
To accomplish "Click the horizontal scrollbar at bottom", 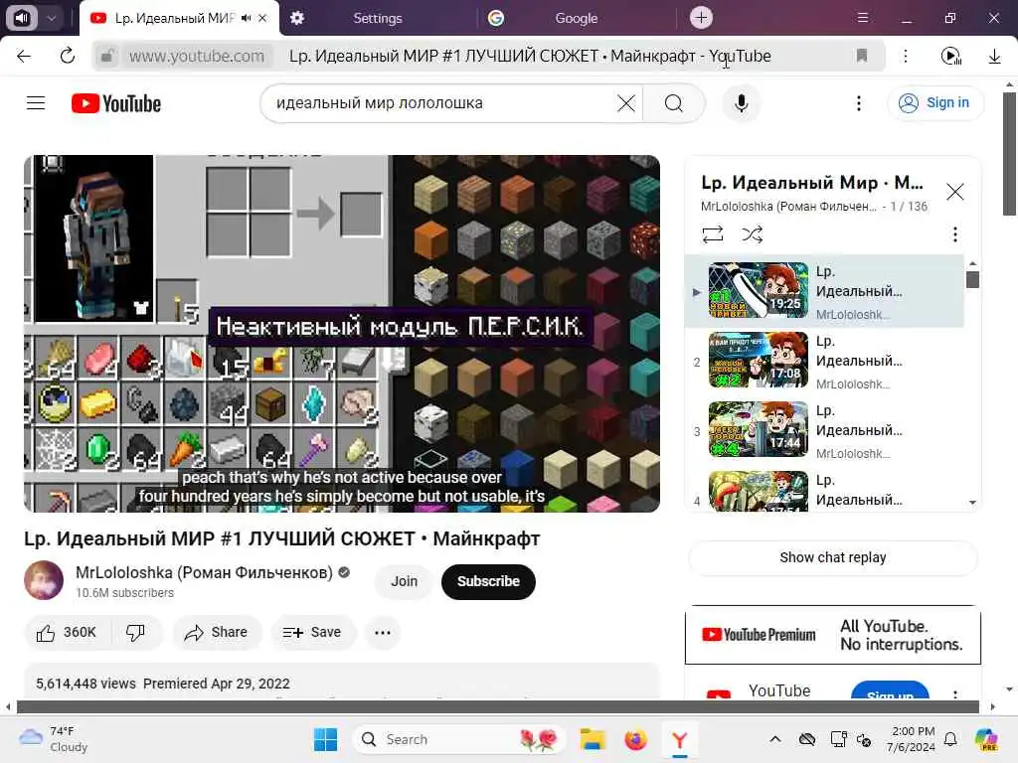I will [497, 706].
